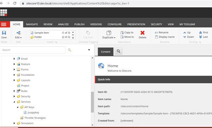Open the search tab next to Content
The image size is (212, 128).
point(118,51)
